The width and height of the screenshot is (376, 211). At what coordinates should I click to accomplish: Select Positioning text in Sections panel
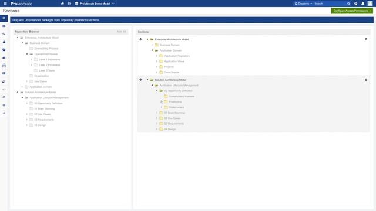click(x=175, y=102)
